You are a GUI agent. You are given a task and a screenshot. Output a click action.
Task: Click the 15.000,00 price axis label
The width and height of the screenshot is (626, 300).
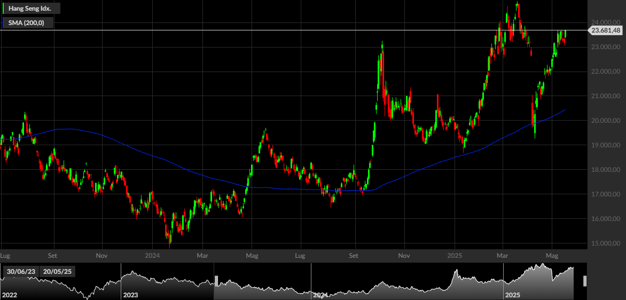(x=606, y=243)
